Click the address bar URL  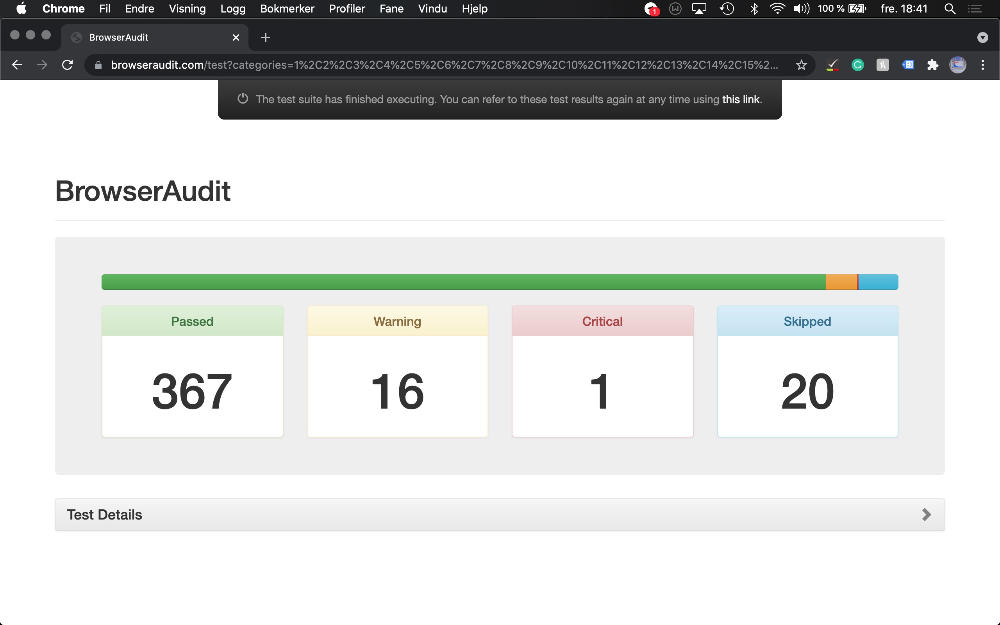[444, 65]
